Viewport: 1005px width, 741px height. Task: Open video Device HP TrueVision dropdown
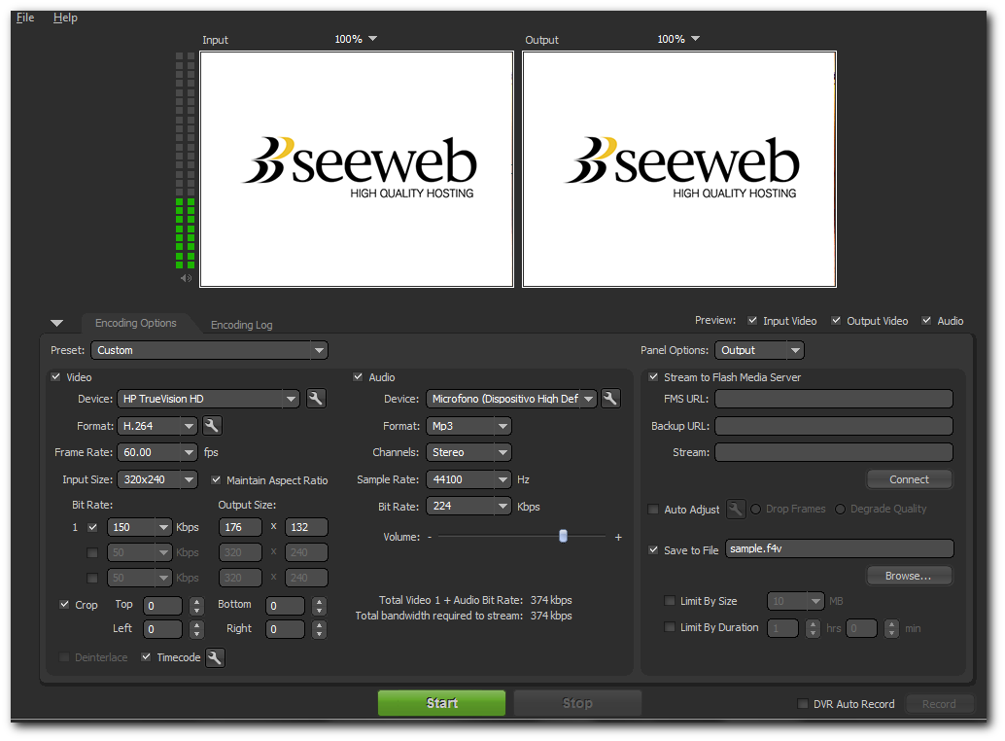click(x=208, y=399)
